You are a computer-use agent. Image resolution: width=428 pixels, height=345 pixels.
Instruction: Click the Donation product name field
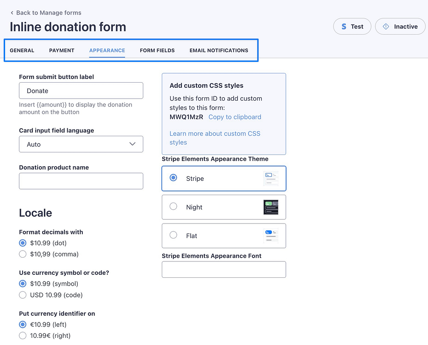(81, 181)
